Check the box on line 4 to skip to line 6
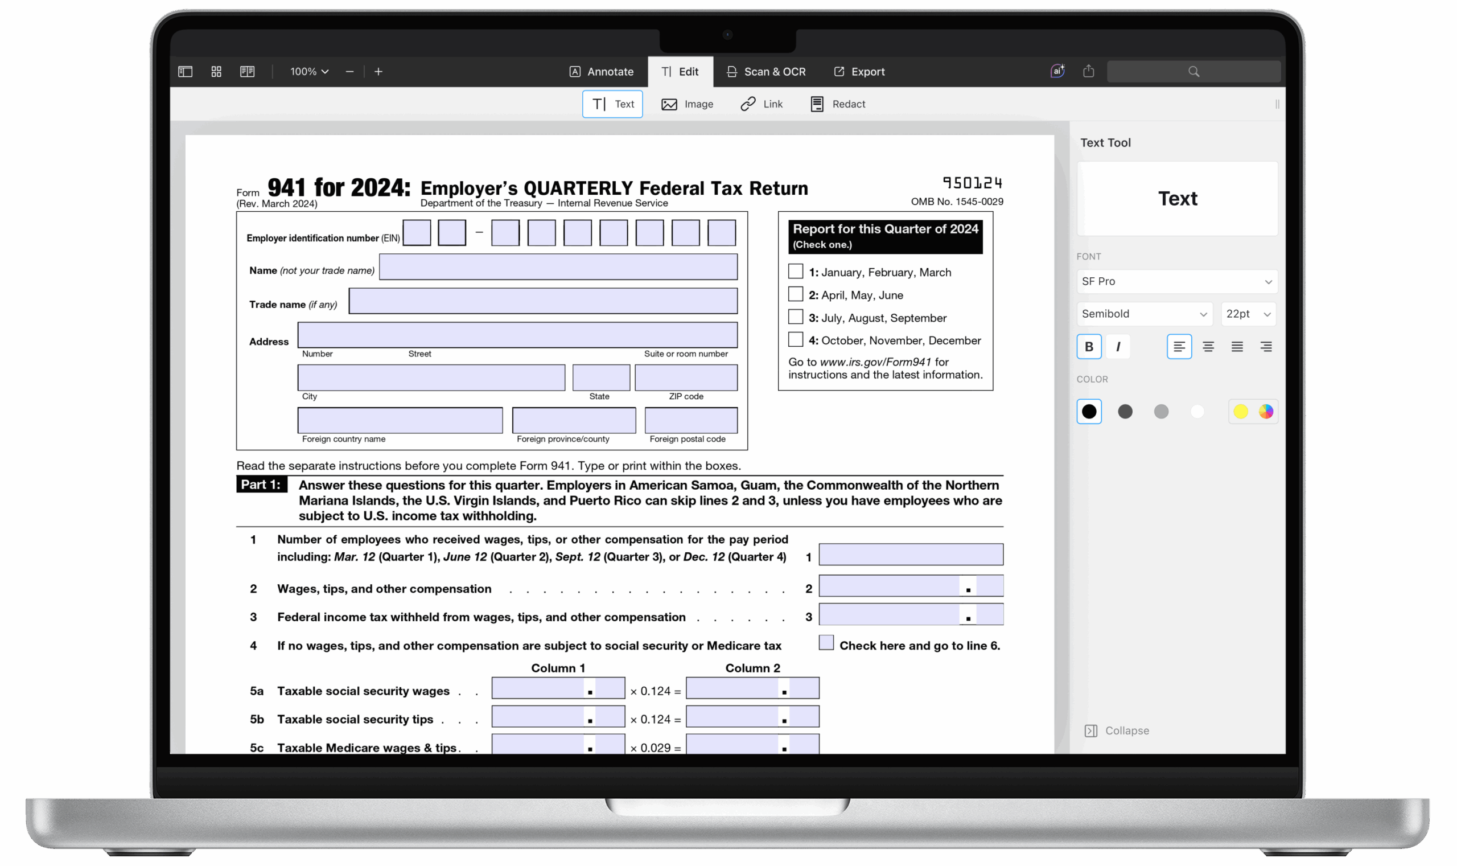The image size is (1457, 866). tap(826, 642)
